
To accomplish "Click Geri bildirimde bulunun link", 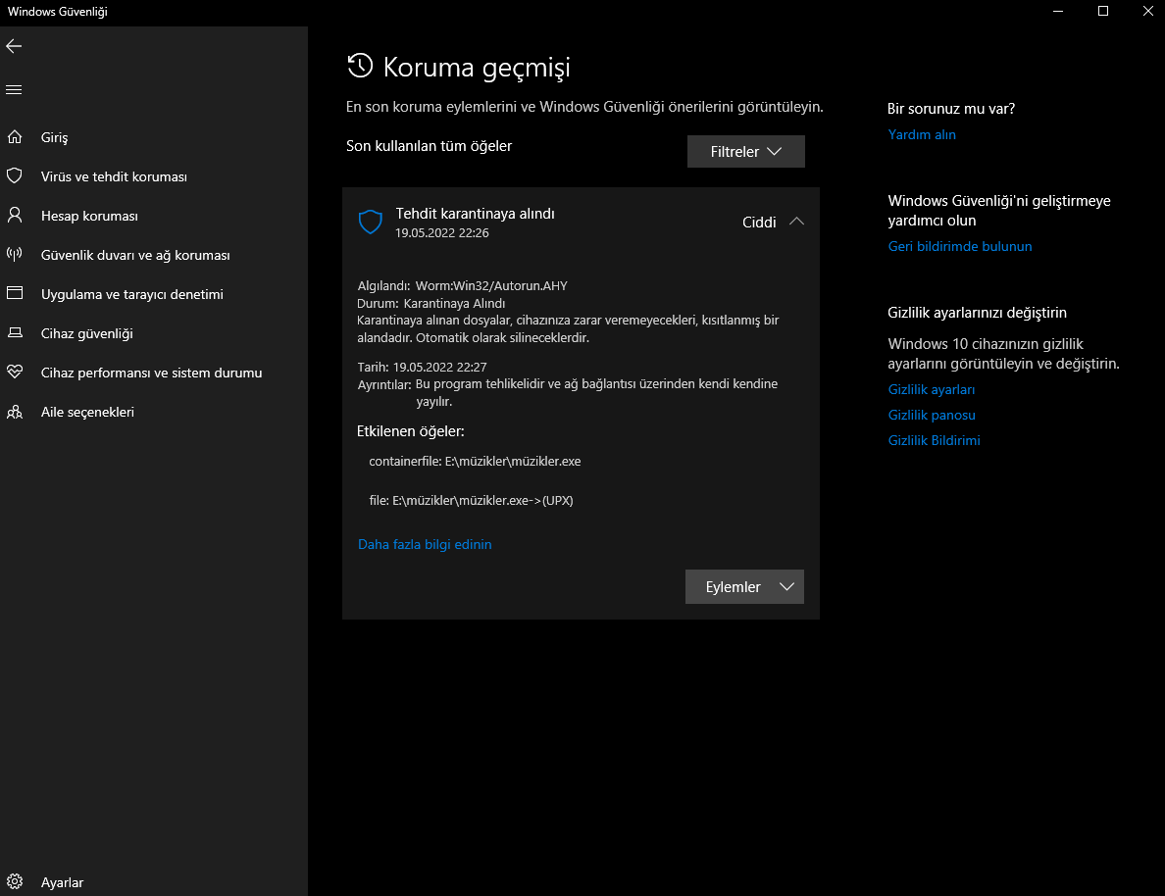I will click(x=960, y=246).
